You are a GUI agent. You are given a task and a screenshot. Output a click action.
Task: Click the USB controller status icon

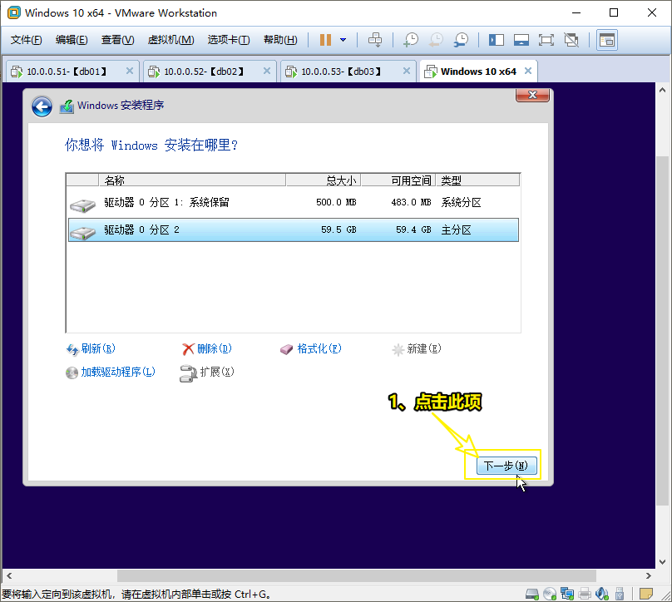click(x=620, y=594)
